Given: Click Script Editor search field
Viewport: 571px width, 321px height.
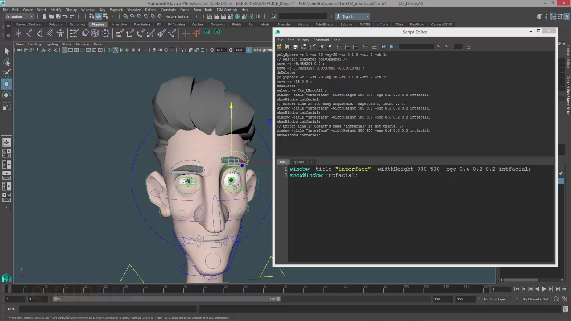Looking at the screenshot, I should pyautogui.click(x=416, y=46).
